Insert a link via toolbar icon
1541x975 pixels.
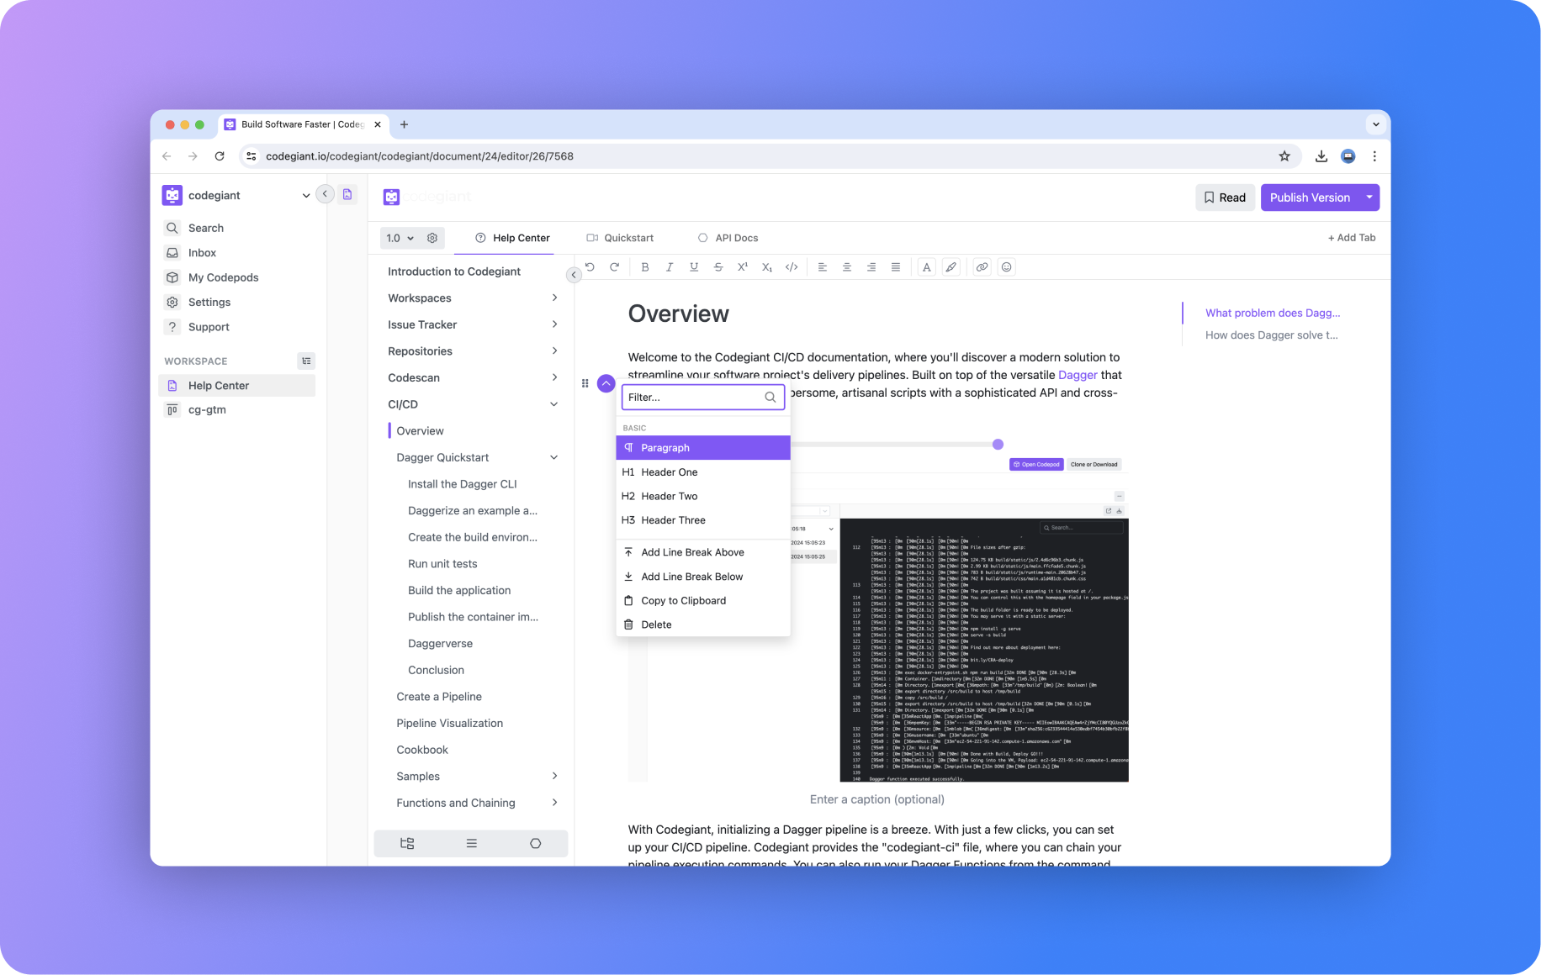tap(982, 267)
